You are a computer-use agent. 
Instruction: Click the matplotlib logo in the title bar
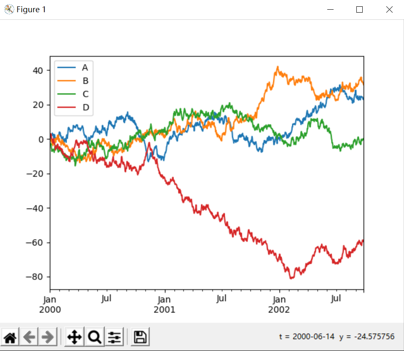click(x=8, y=9)
